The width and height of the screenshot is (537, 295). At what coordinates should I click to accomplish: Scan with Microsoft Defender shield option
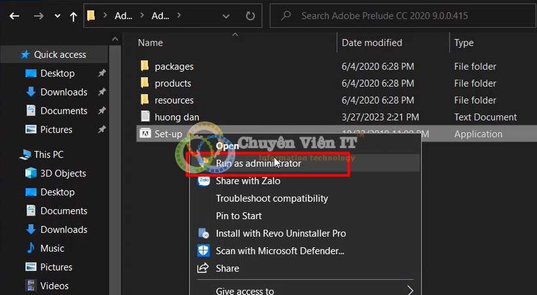pos(280,250)
